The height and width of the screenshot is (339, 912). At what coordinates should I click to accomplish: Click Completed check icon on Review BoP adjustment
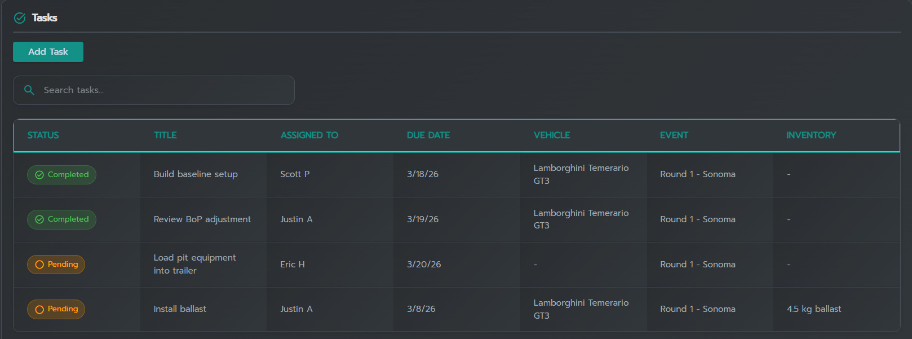click(39, 219)
